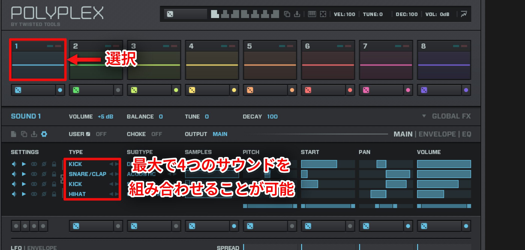
Task: Open the OUTPUT MAIN dropdown
Action: 220,134
